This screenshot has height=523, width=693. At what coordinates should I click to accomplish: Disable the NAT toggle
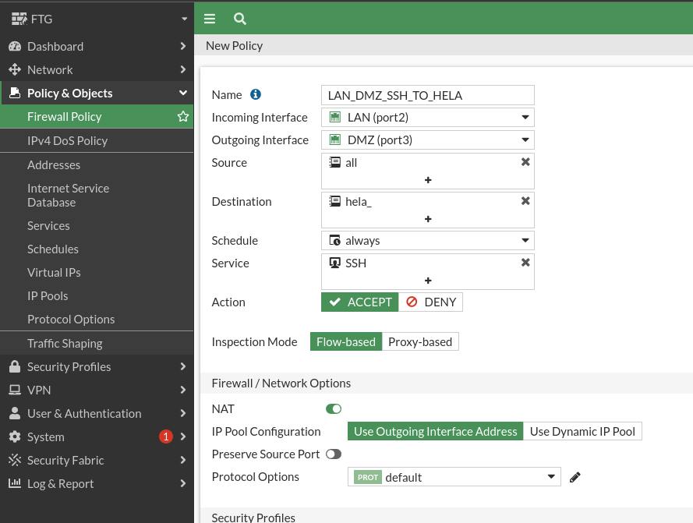tap(334, 409)
